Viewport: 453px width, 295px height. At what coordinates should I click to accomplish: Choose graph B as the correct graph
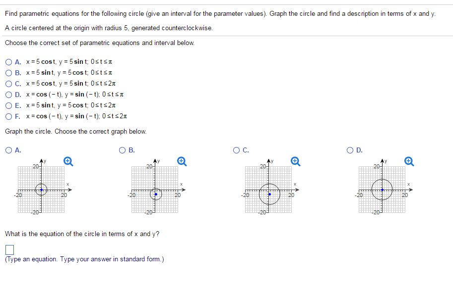(x=122, y=150)
